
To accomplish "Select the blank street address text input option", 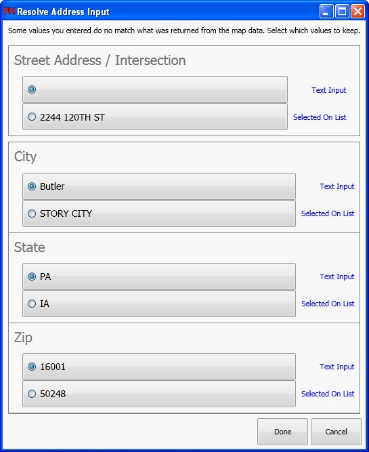I will tap(155, 89).
